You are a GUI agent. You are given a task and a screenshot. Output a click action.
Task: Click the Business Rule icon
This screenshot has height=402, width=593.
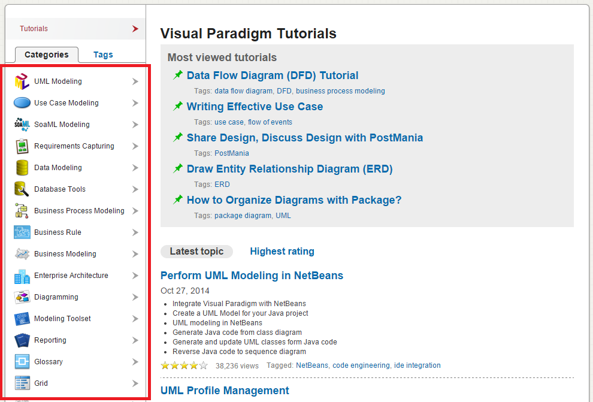[x=22, y=232]
